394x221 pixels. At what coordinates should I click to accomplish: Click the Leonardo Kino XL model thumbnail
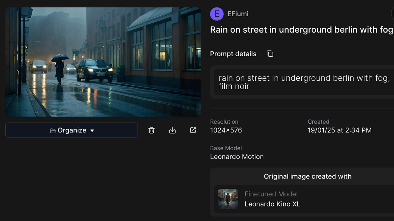(228, 199)
